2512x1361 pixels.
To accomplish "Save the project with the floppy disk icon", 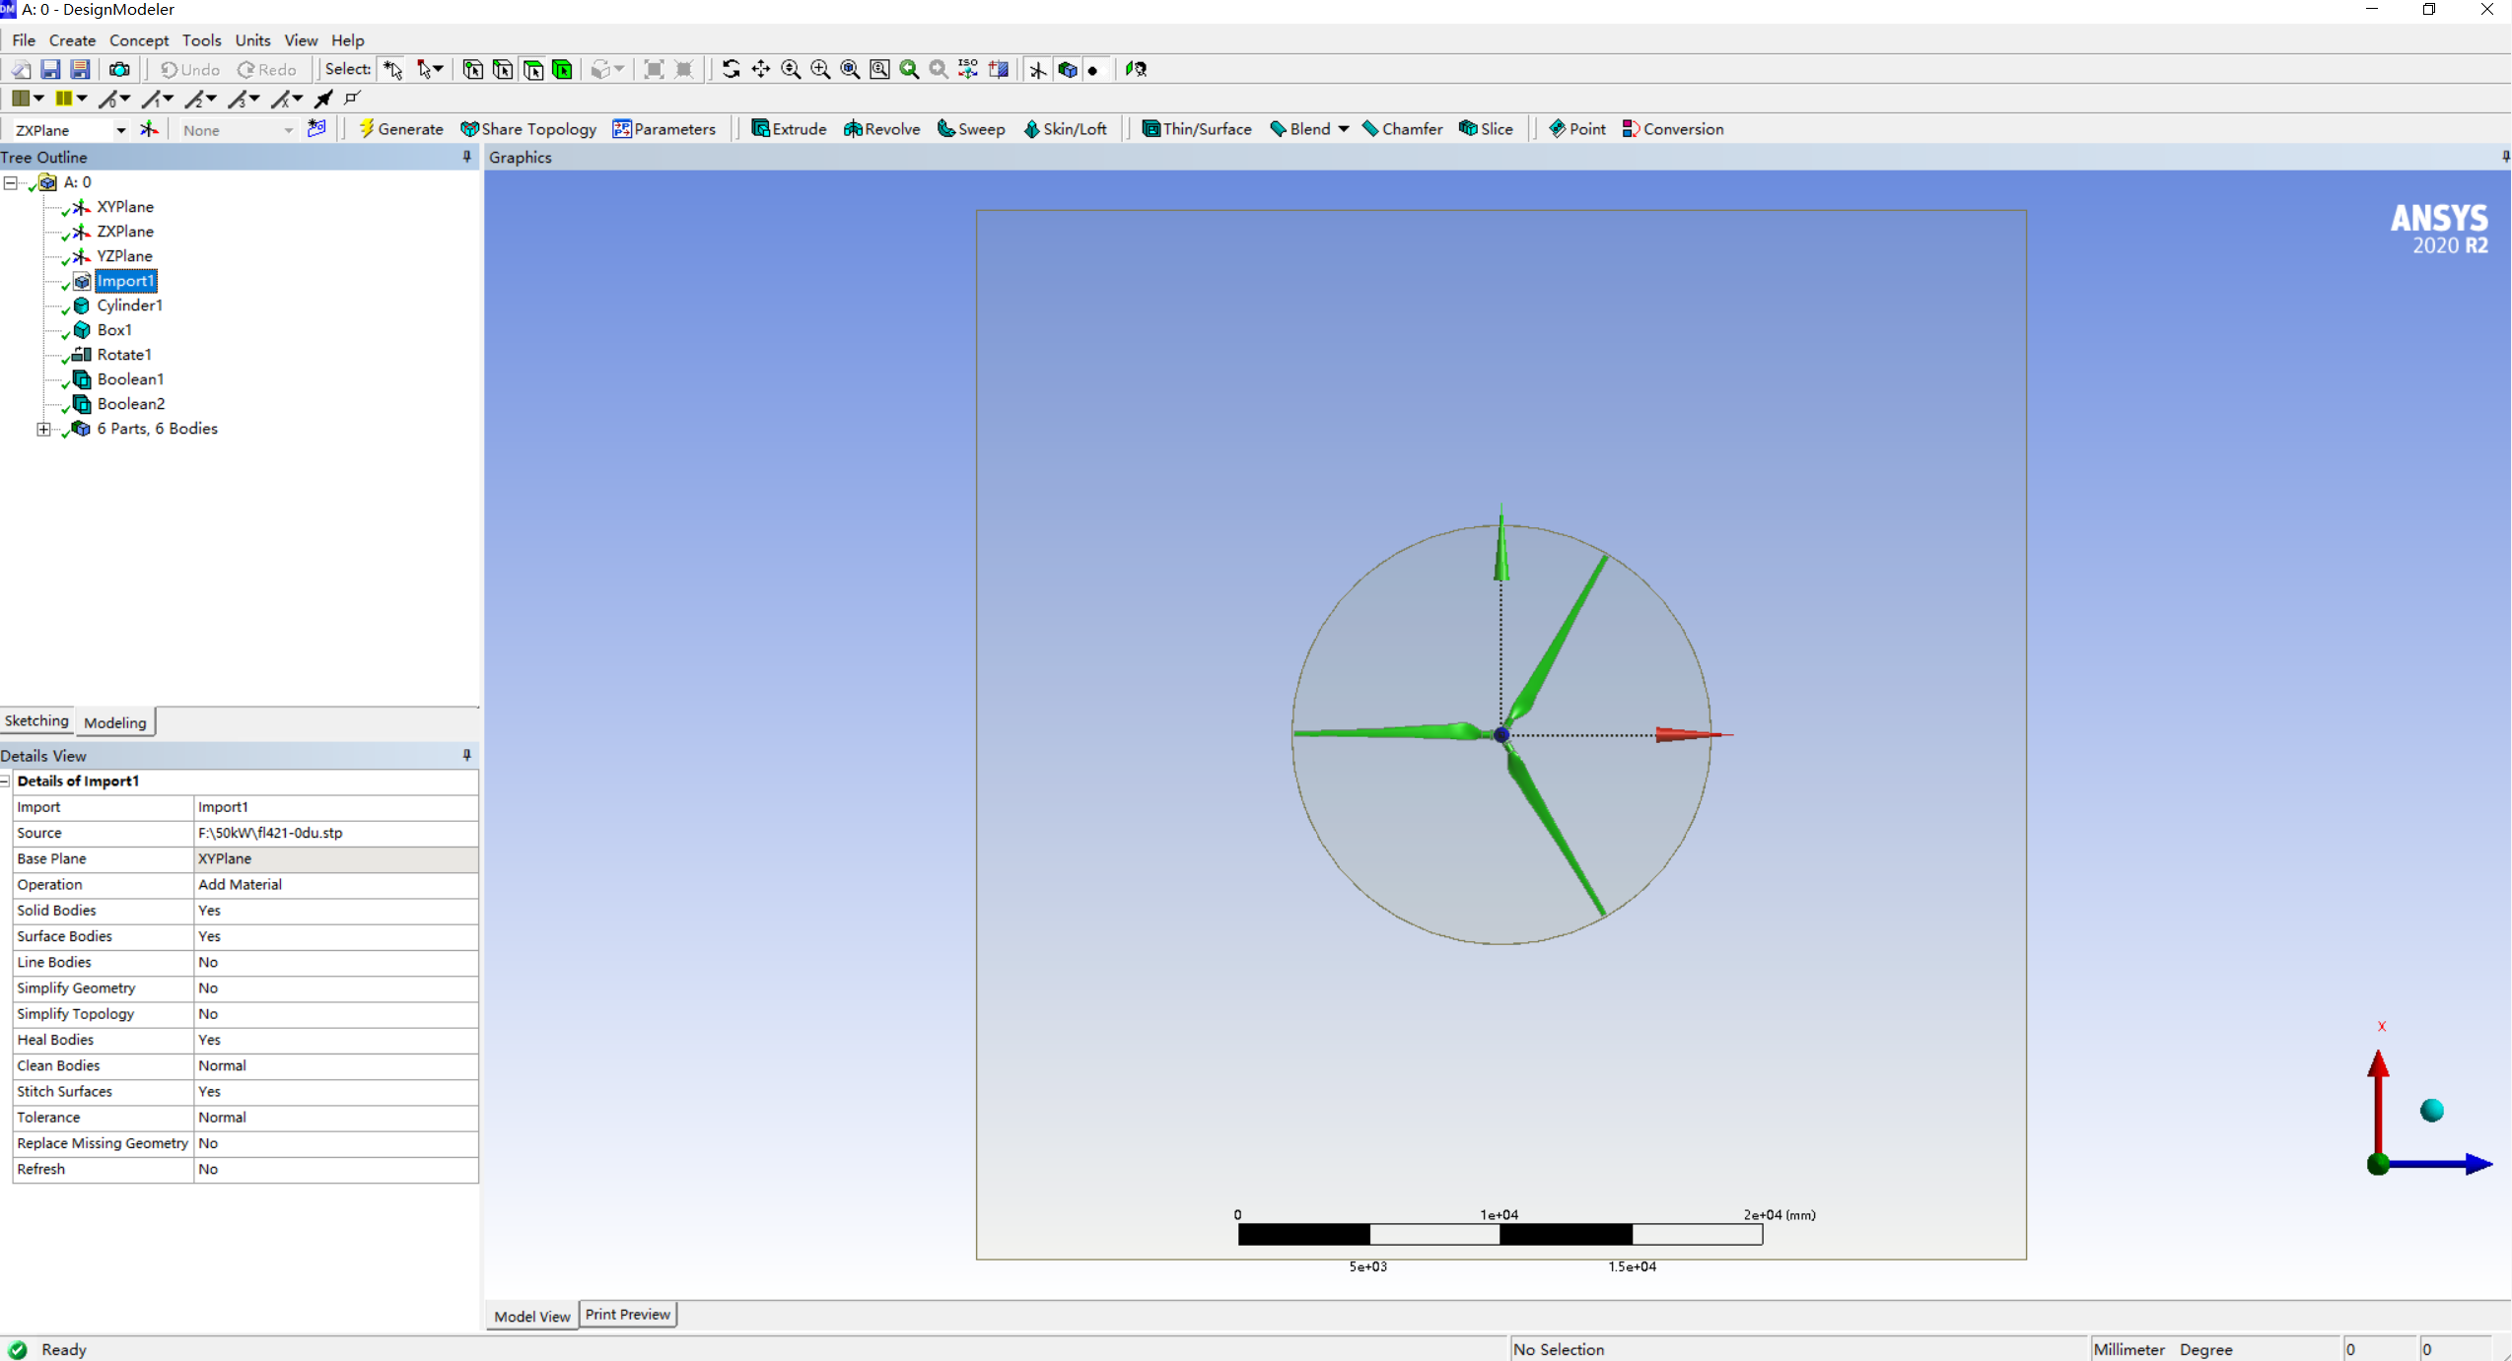I will [50, 69].
